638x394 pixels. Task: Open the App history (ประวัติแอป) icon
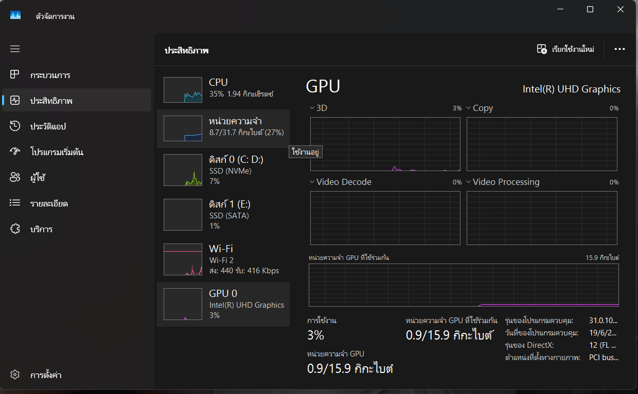pos(15,126)
